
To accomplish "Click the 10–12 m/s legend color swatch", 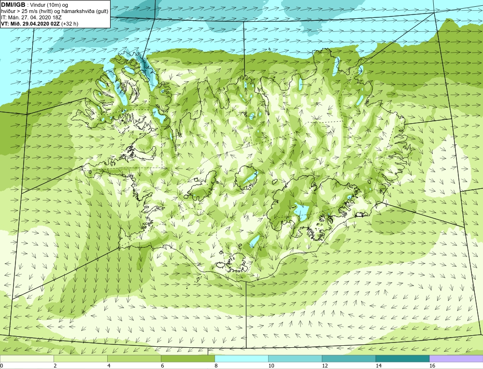I will 295,358.
